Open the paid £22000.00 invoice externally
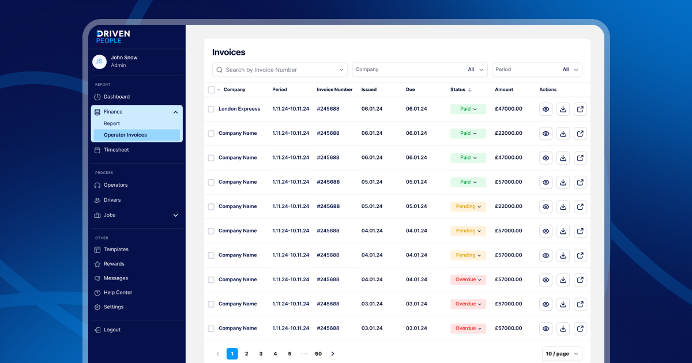 [580, 133]
